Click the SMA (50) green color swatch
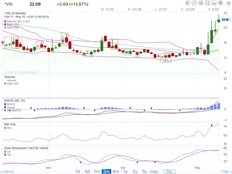 coord(5,28)
